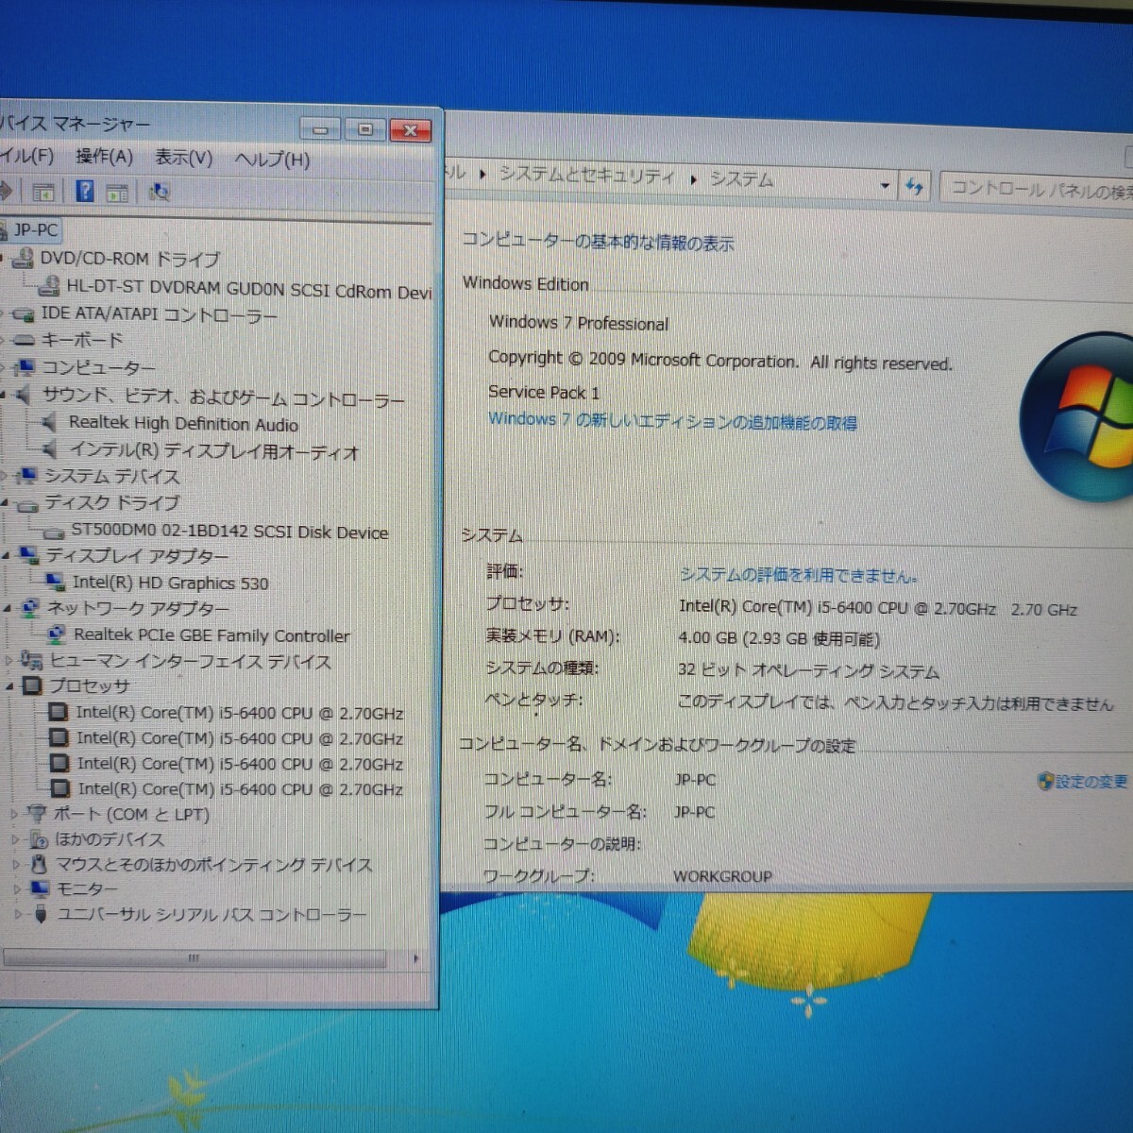Click the refresh button in System window address bar
This screenshot has width=1133, height=1133.
tap(913, 186)
